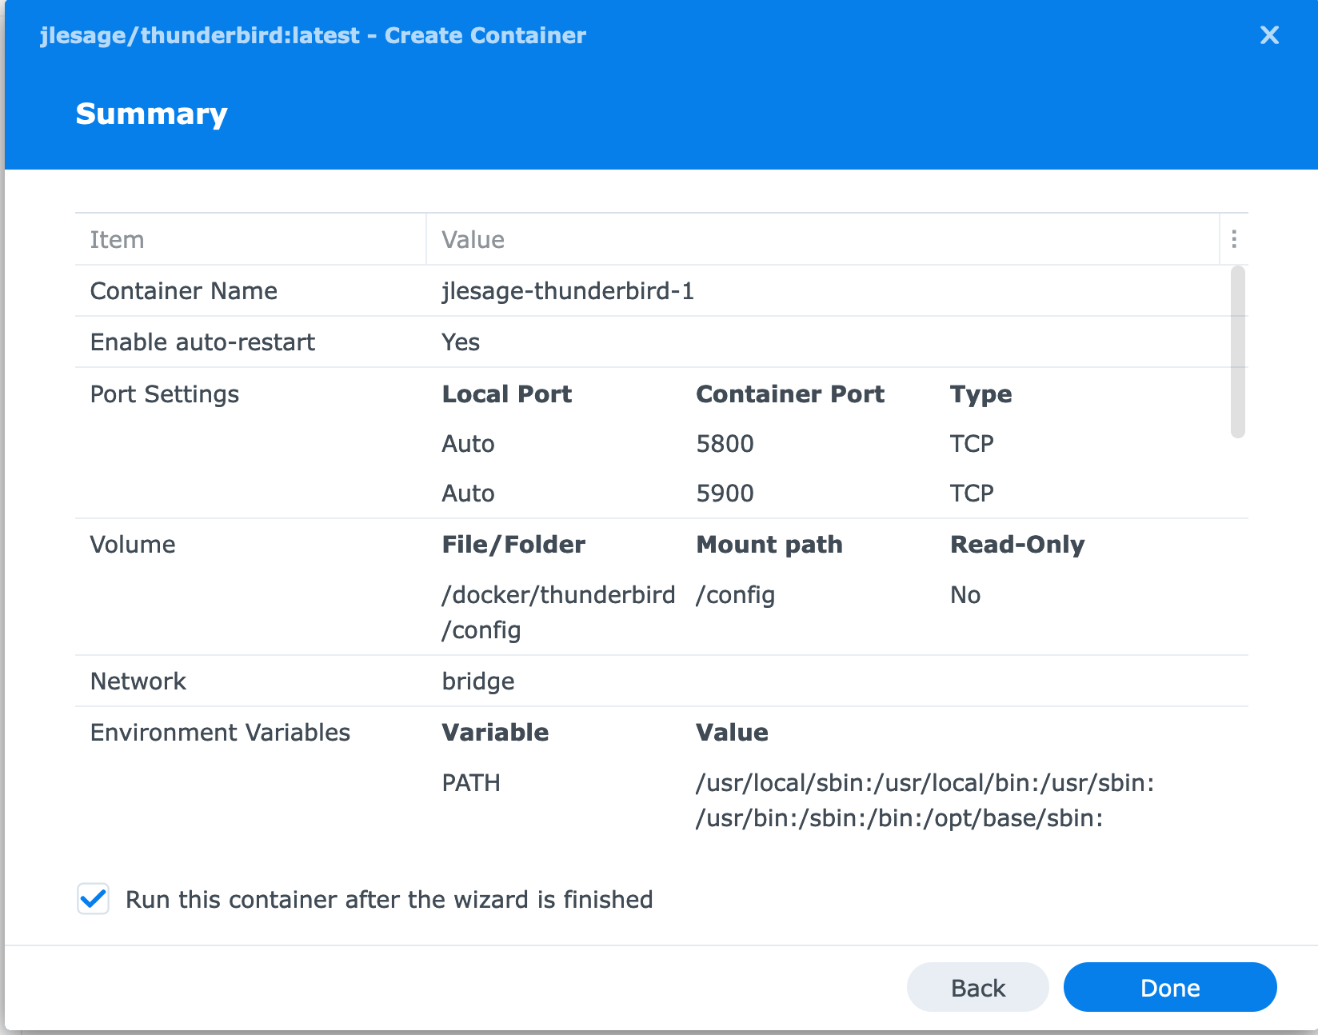
Task: Click the auto-restart value Yes
Action: (x=461, y=342)
